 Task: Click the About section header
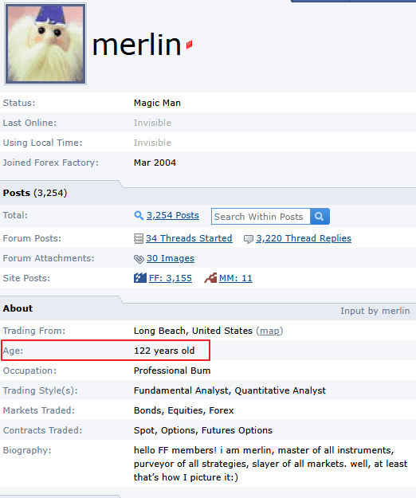tap(18, 308)
